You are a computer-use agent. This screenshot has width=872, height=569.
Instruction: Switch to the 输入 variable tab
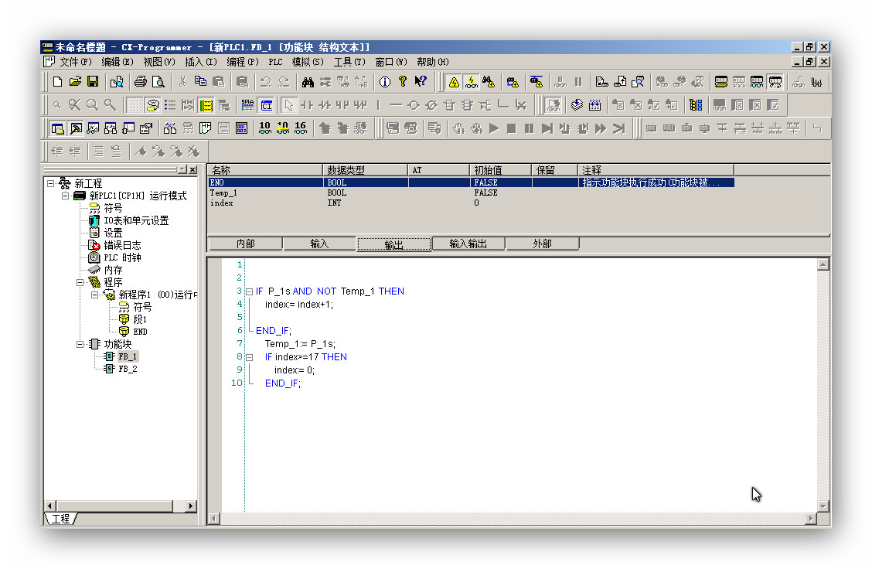click(319, 244)
